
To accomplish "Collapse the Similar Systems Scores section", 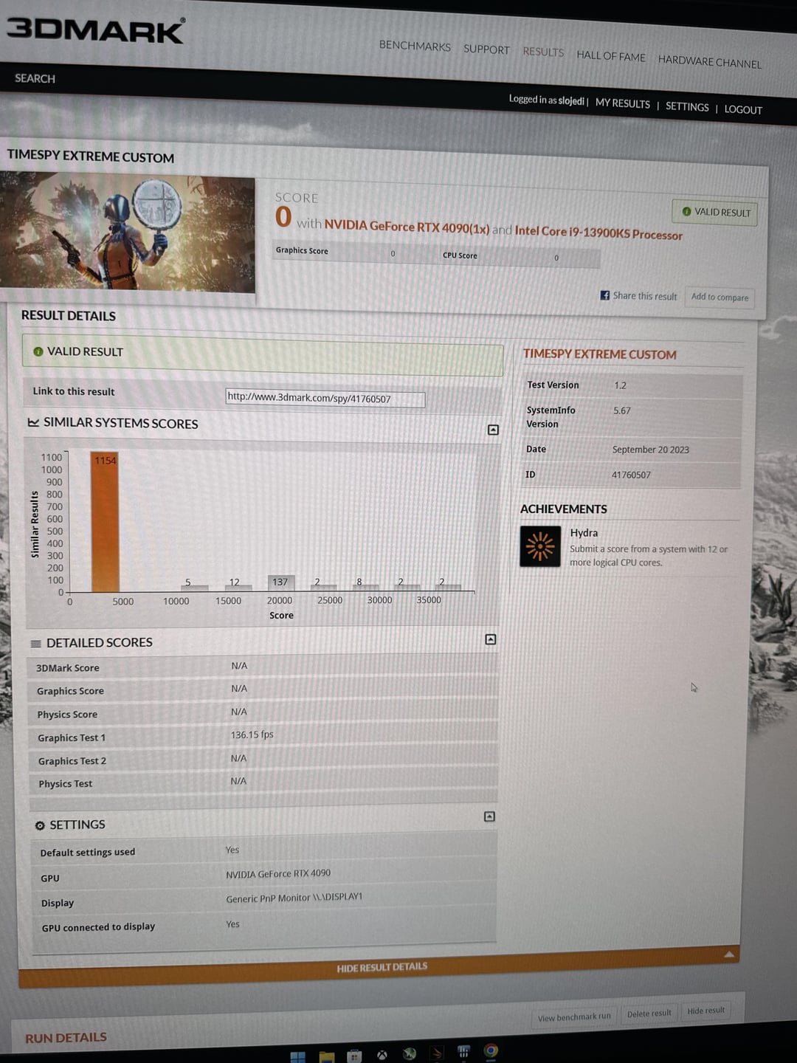I will [494, 430].
